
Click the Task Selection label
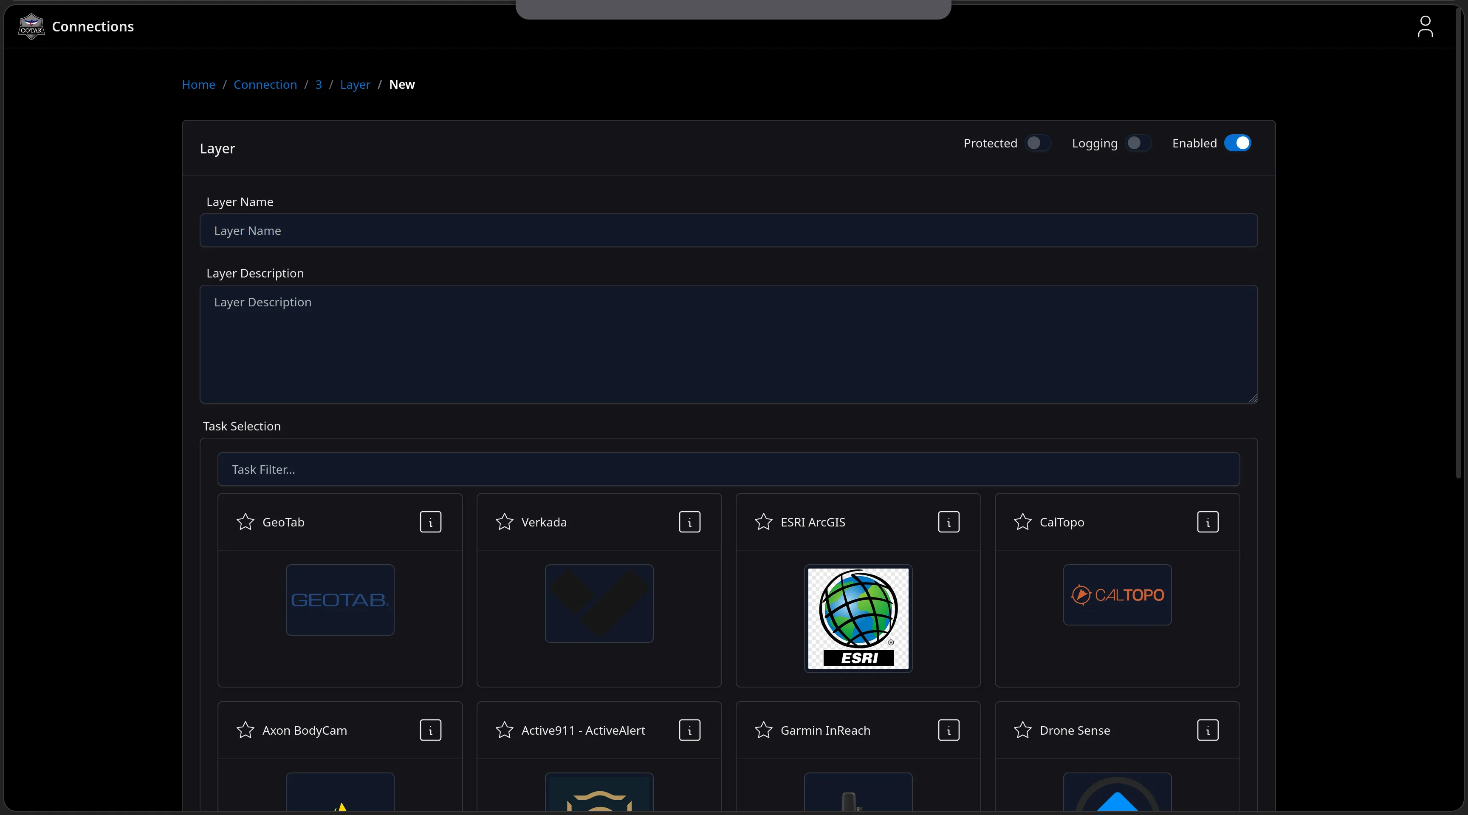[x=242, y=426]
